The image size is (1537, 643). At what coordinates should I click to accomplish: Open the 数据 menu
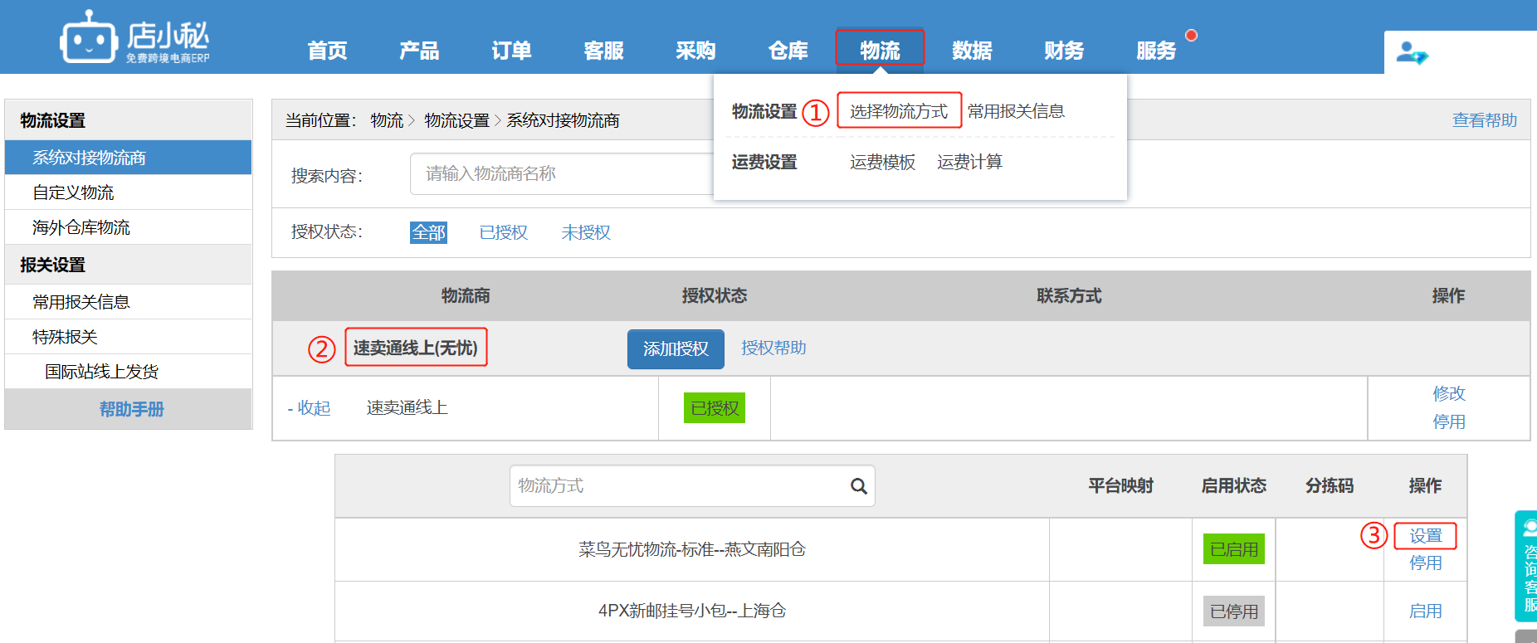(972, 51)
